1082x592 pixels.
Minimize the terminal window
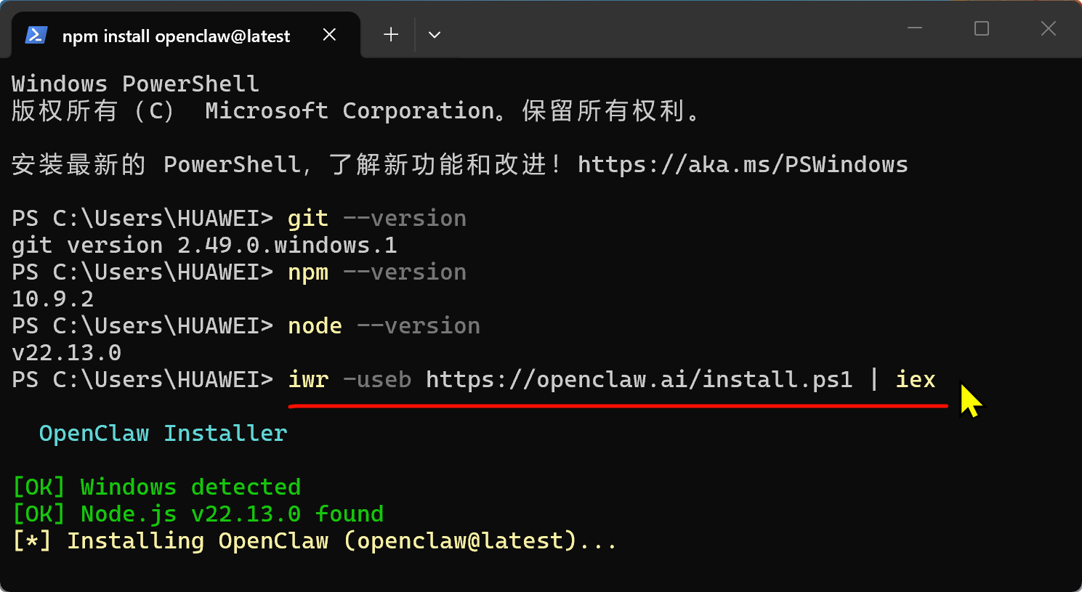[915, 29]
